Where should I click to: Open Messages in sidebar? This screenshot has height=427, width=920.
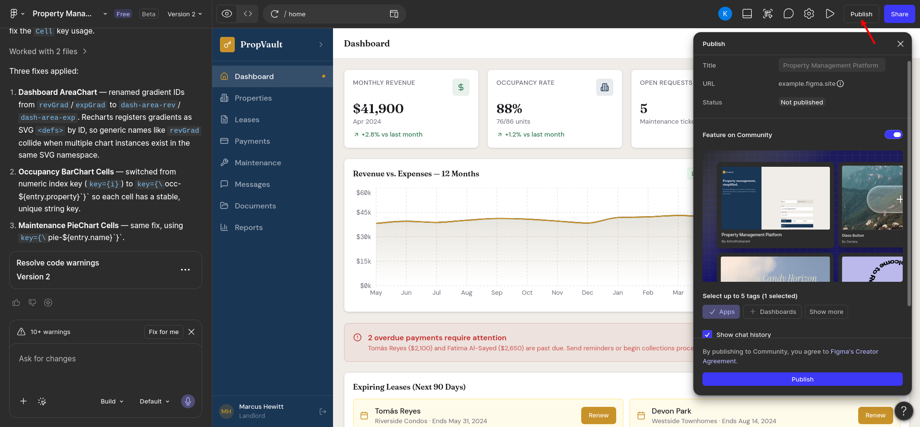273,184
